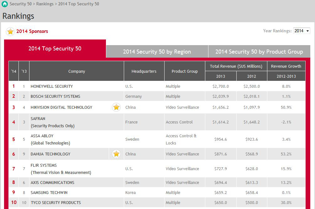Screen dimensions: 315x209
Task: Select BOSCH SECURITY SYSTEMS company name
Action: click(55, 97)
